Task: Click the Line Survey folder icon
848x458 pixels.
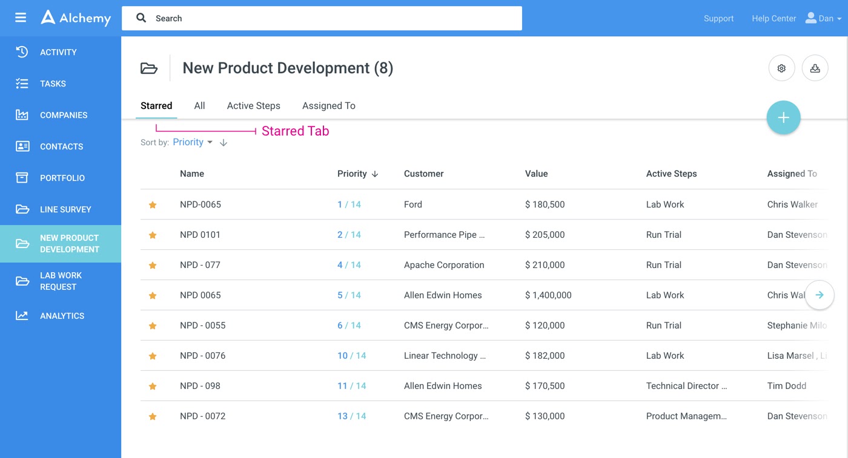Action: coord(22,209)
